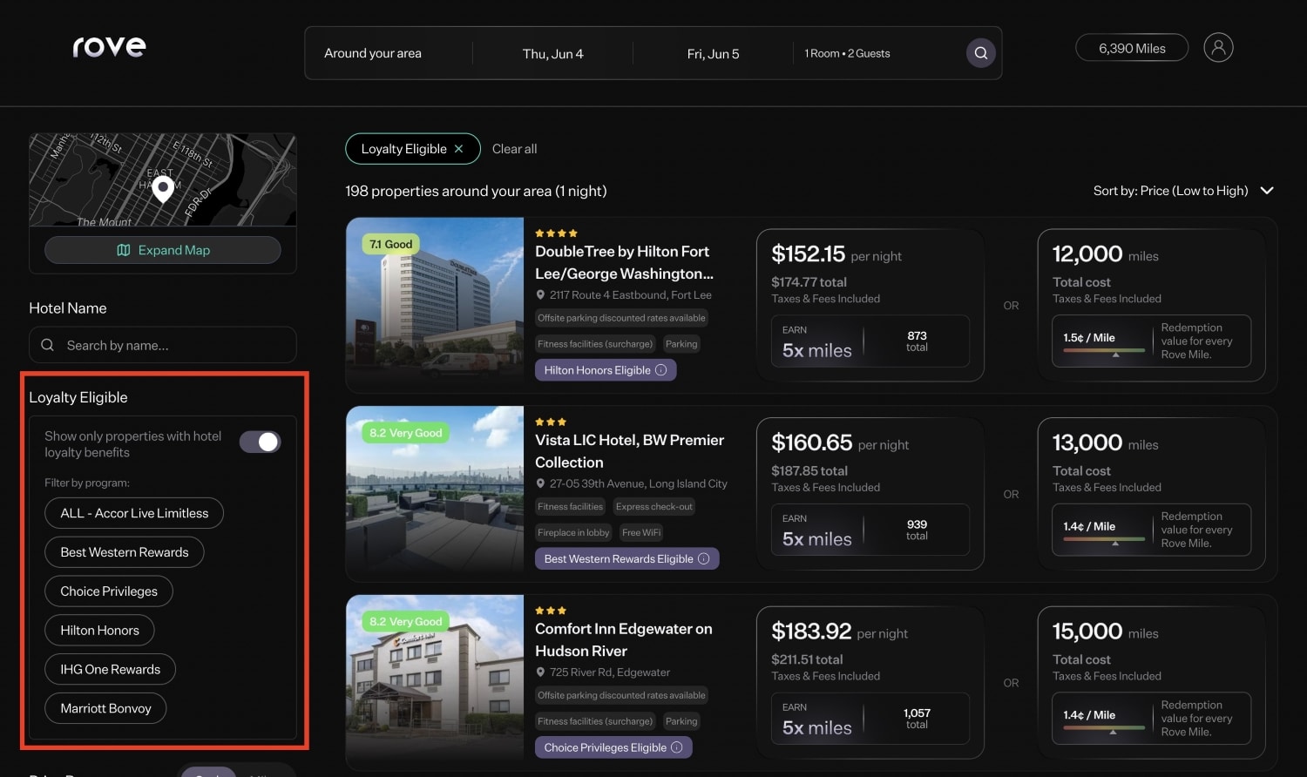1307x777 pixels.
Task: Click 198 properties around your area text
Action: pyautogui.click(x=476, y=191)
